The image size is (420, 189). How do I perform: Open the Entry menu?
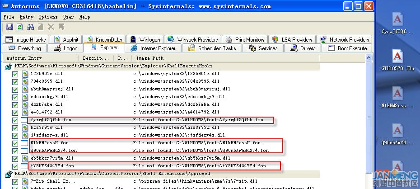coord(27,17)
